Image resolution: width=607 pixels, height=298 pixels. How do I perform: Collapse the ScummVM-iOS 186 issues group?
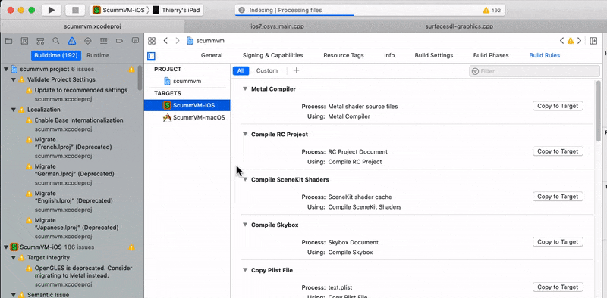click(6, 247)
